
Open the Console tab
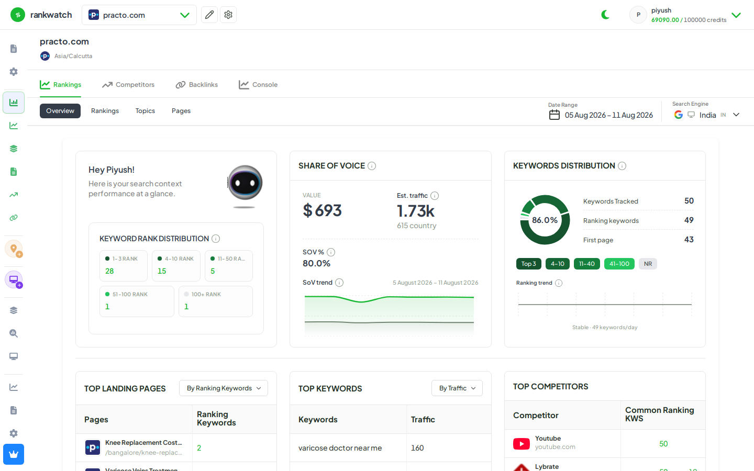(258, 85)
